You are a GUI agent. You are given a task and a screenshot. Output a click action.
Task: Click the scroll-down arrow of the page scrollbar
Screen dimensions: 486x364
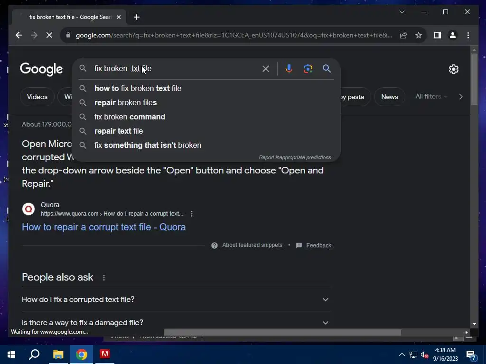point(474,324)
